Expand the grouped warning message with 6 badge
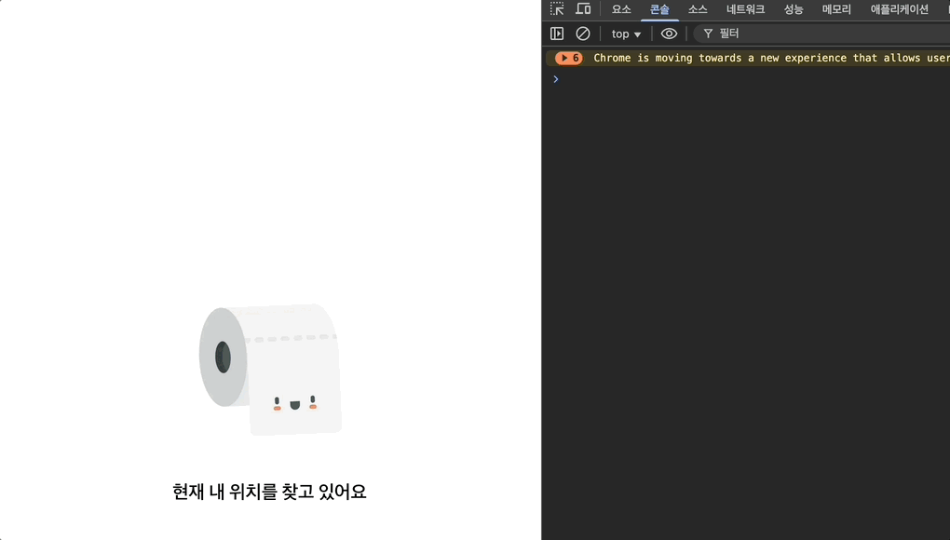Screen dimensions: 950x540 568,58
